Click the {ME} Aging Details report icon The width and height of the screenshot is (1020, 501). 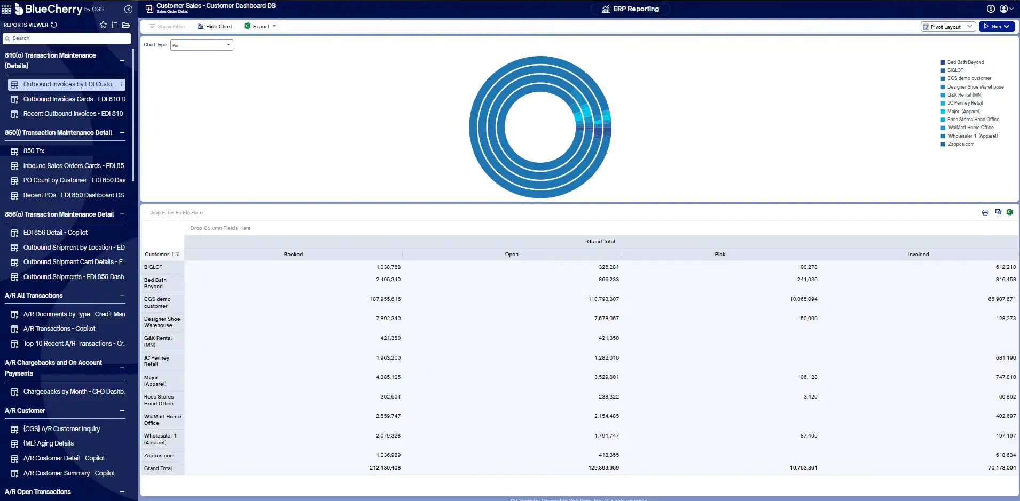pyautogui.click(x=14, y=444)
